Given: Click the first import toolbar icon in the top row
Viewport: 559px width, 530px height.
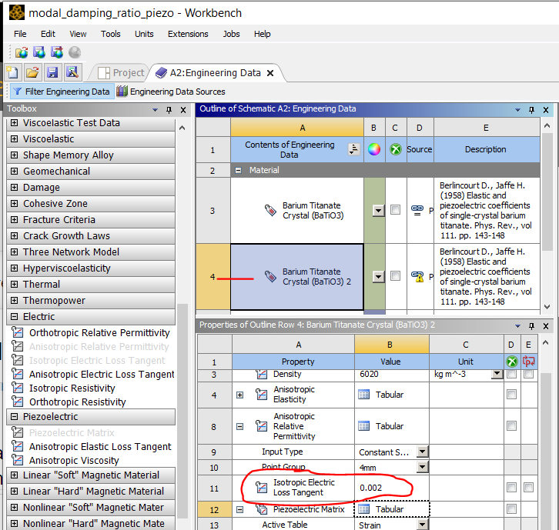Looking at the screenshot, I should 22,52.
